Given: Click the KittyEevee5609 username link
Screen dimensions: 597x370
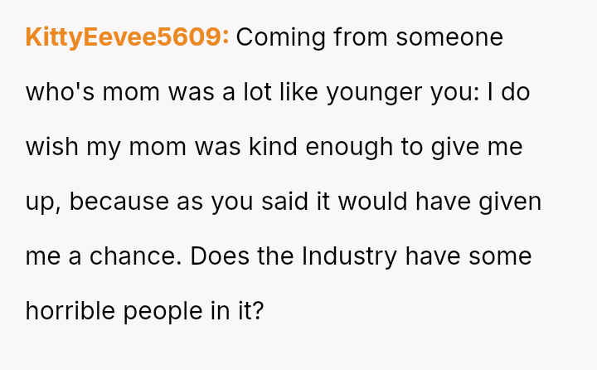Looking at the screenshot, I should 127,38.
